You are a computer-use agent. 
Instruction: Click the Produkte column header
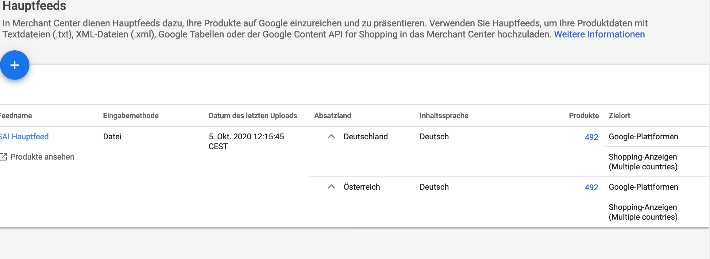584,116
